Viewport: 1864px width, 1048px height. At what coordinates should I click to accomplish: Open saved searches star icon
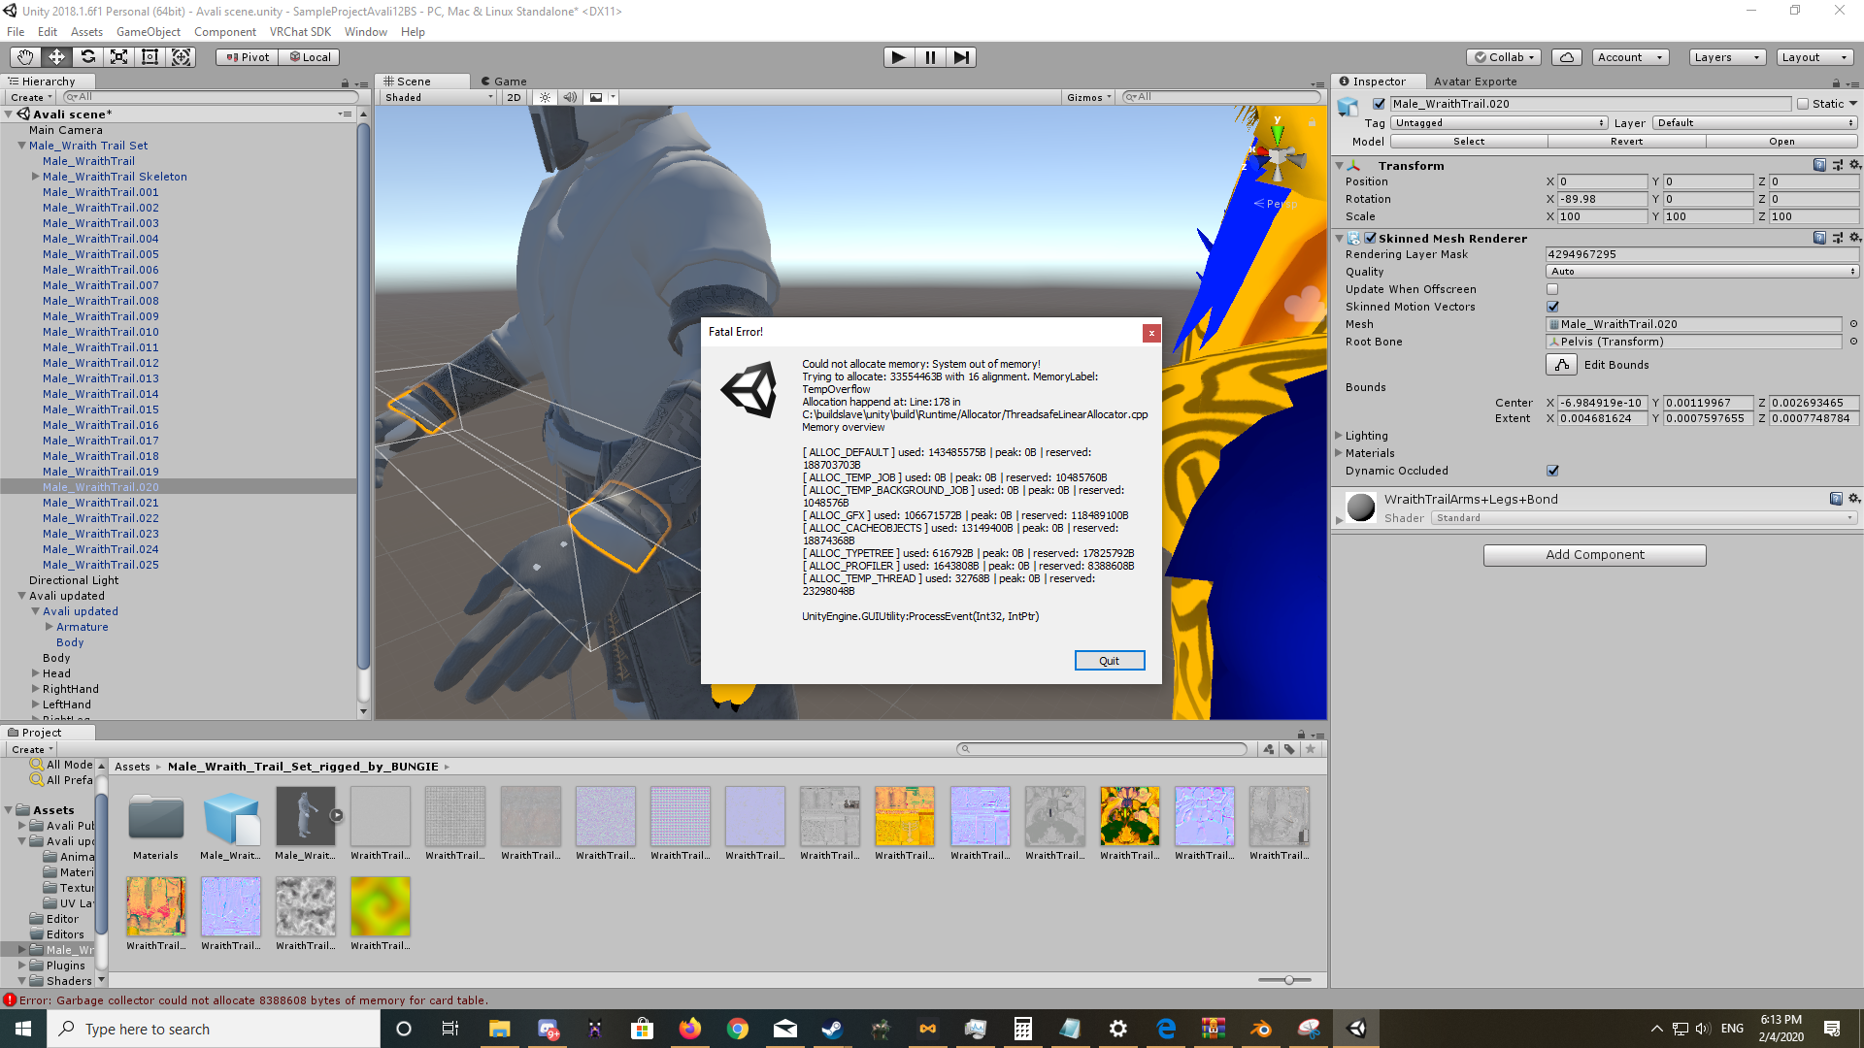point(1311,749)
